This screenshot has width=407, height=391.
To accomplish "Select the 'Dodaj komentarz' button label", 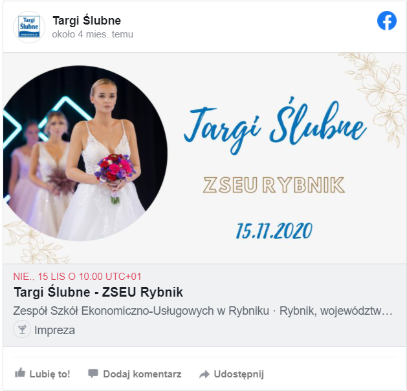I will click(x=142, y=374).
